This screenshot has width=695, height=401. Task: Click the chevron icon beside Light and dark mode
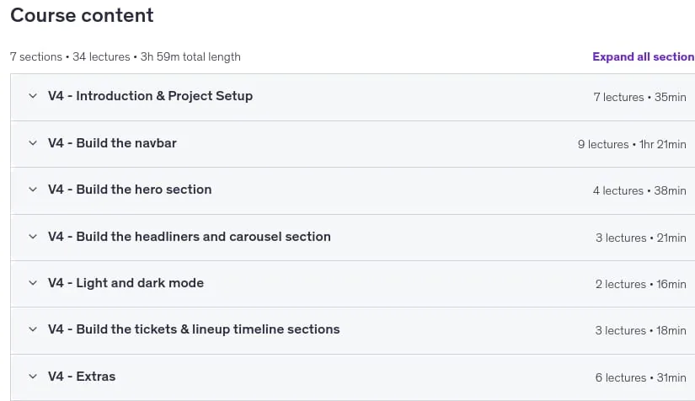coord(33,283)
